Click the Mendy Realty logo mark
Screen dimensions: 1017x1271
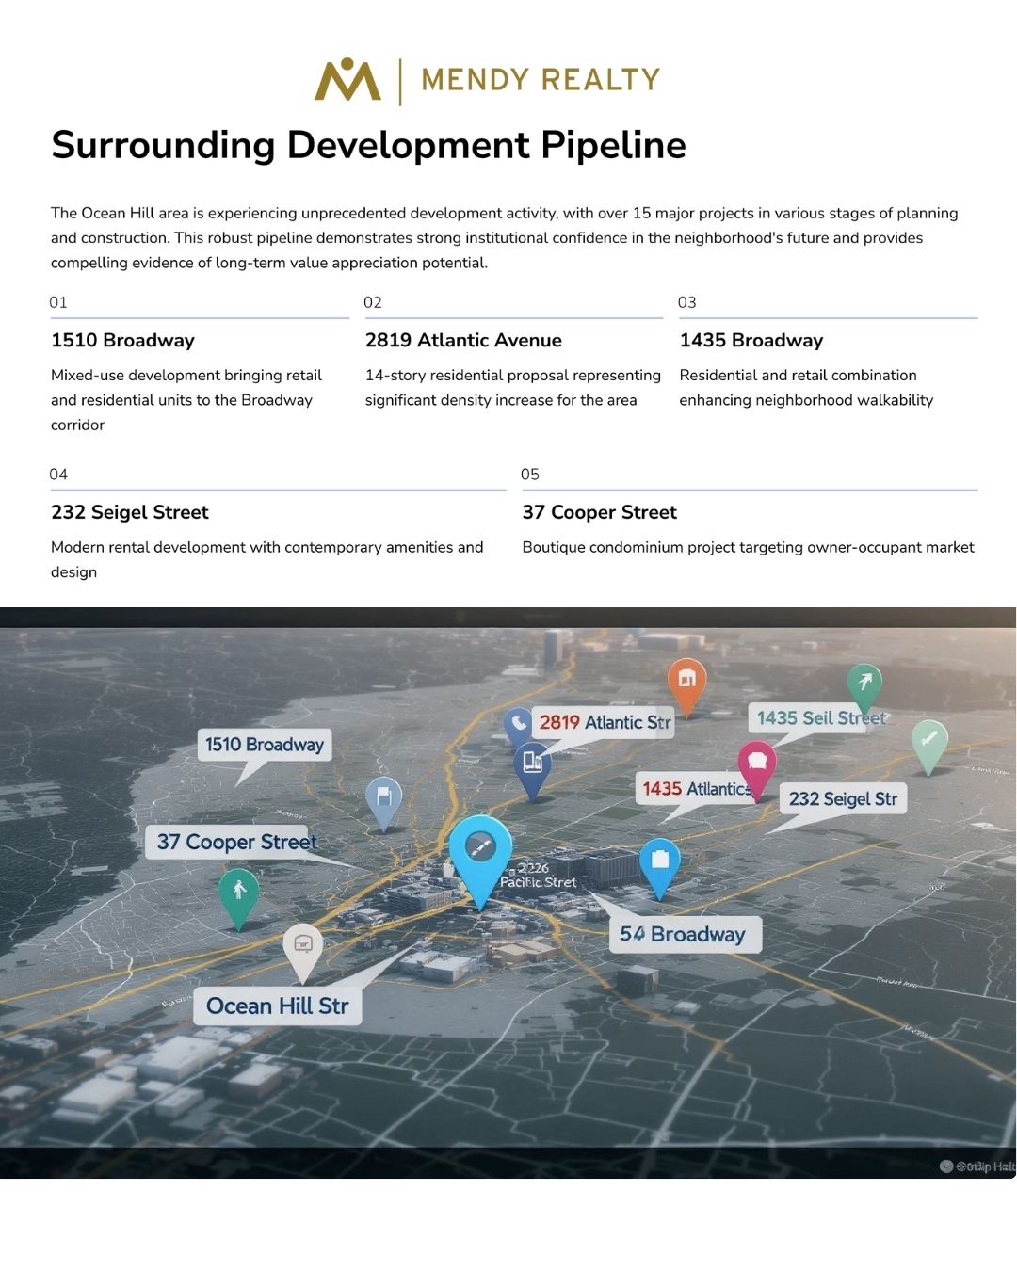(x=347, y=80)
